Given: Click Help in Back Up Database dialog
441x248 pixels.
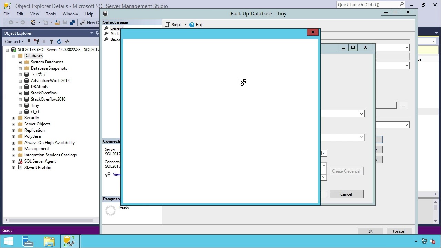Looking at the screenshot, I should pos(196,25).
